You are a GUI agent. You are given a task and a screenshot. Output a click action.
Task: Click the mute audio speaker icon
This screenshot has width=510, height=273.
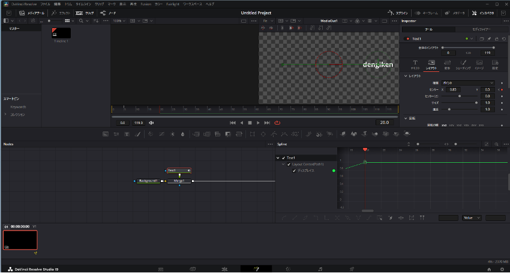[151, 123]
